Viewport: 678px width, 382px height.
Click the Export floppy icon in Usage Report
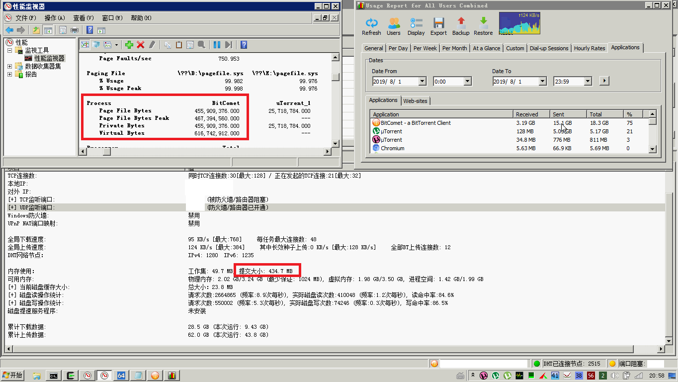438,26
